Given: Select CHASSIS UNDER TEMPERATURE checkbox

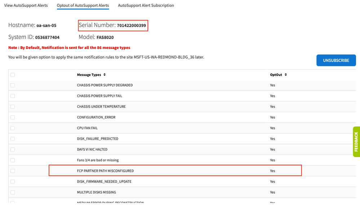Looking at the screenshot, I should tap(13, 107).
